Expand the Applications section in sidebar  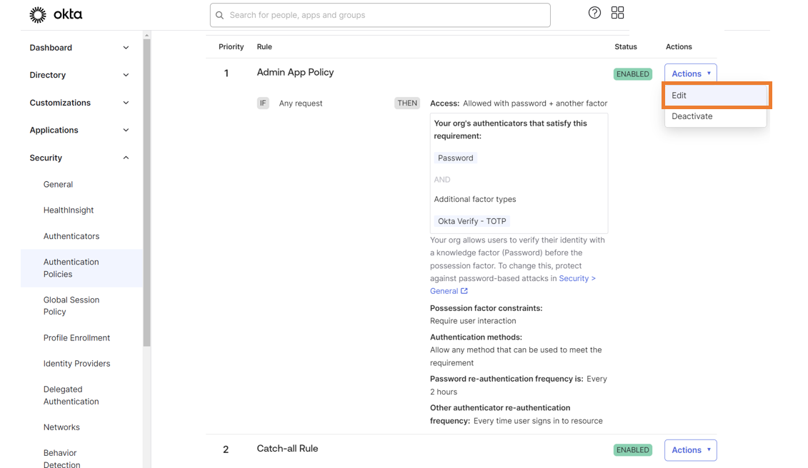tap(126, 130)
